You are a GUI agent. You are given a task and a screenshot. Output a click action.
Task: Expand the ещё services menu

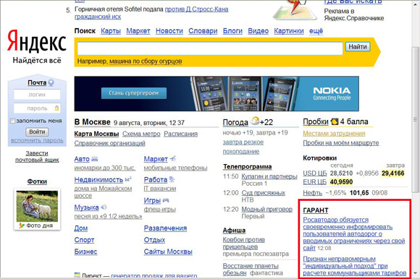click(x=316, y=31)
